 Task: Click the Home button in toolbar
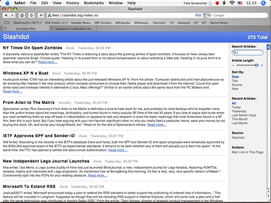(x=22, y=15)
